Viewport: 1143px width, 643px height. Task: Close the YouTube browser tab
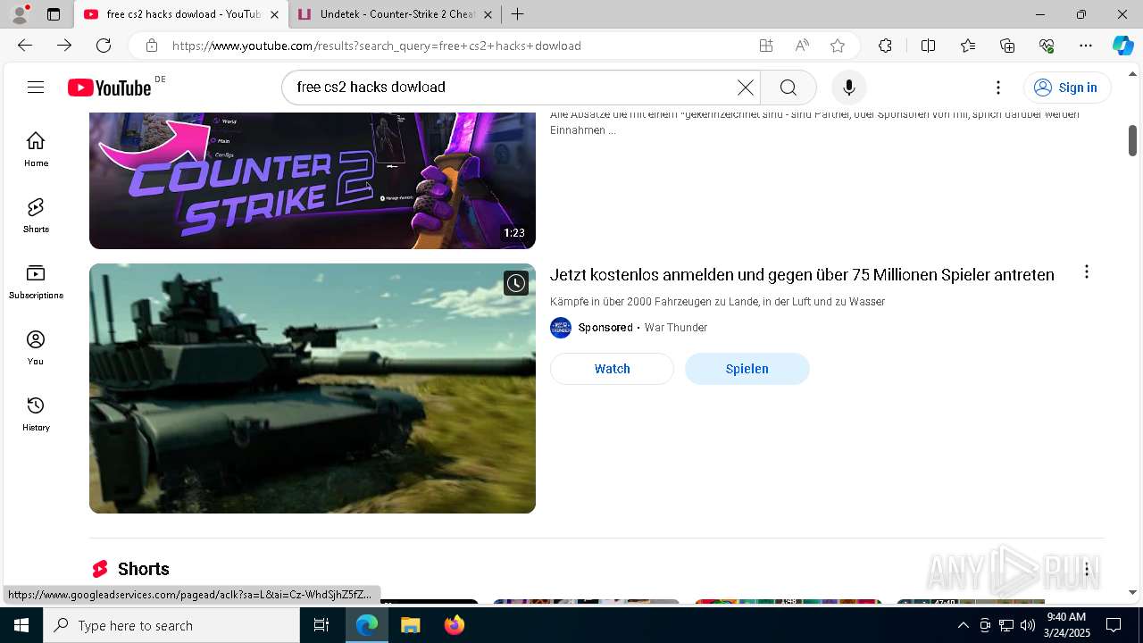click(274, 14)
